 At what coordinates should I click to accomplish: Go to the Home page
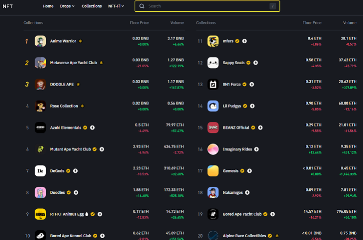pyautogui.click(x=48, y=6)
